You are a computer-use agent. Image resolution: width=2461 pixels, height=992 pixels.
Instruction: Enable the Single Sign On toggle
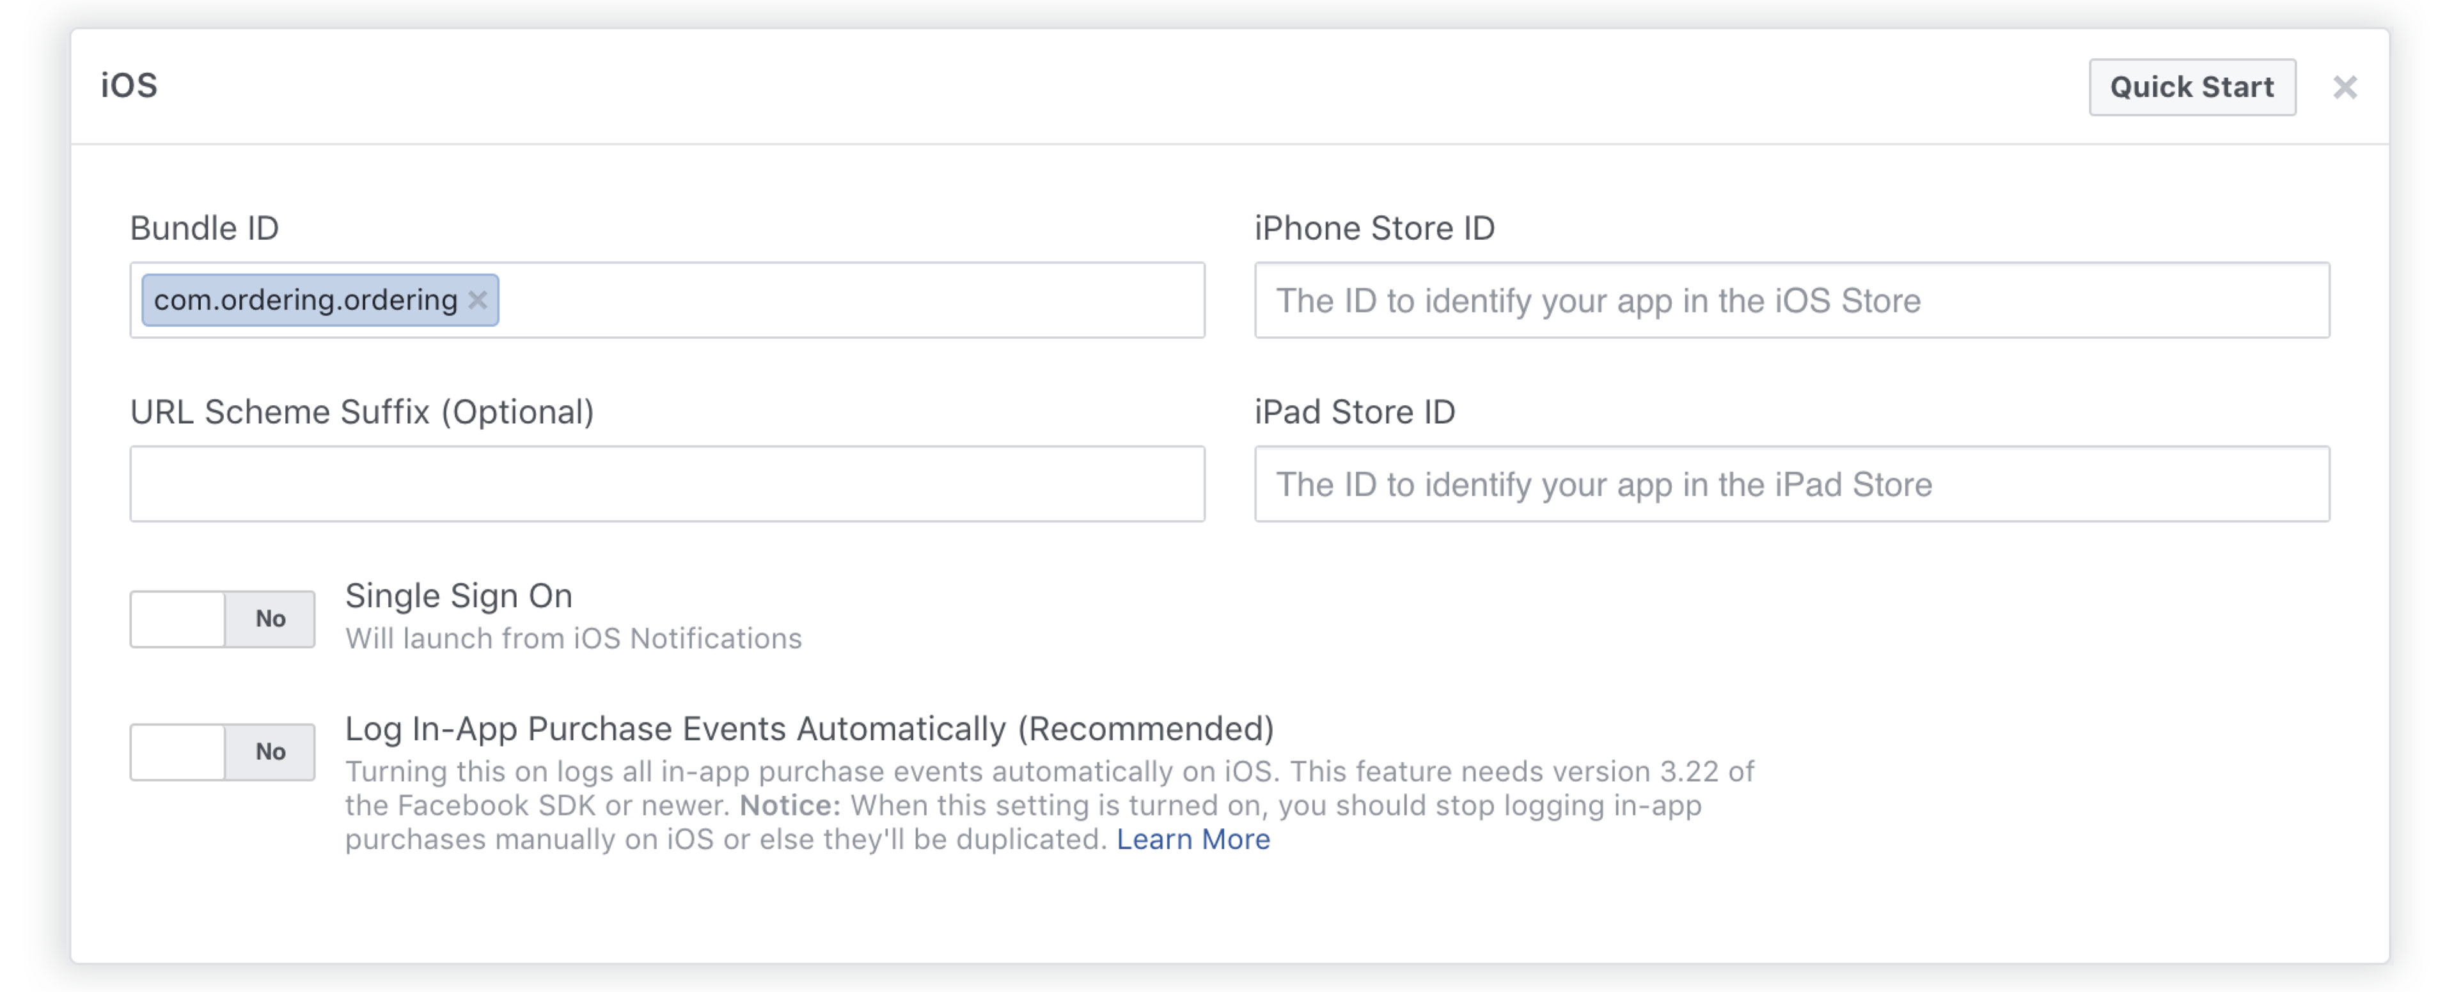[x=222, y=619]
